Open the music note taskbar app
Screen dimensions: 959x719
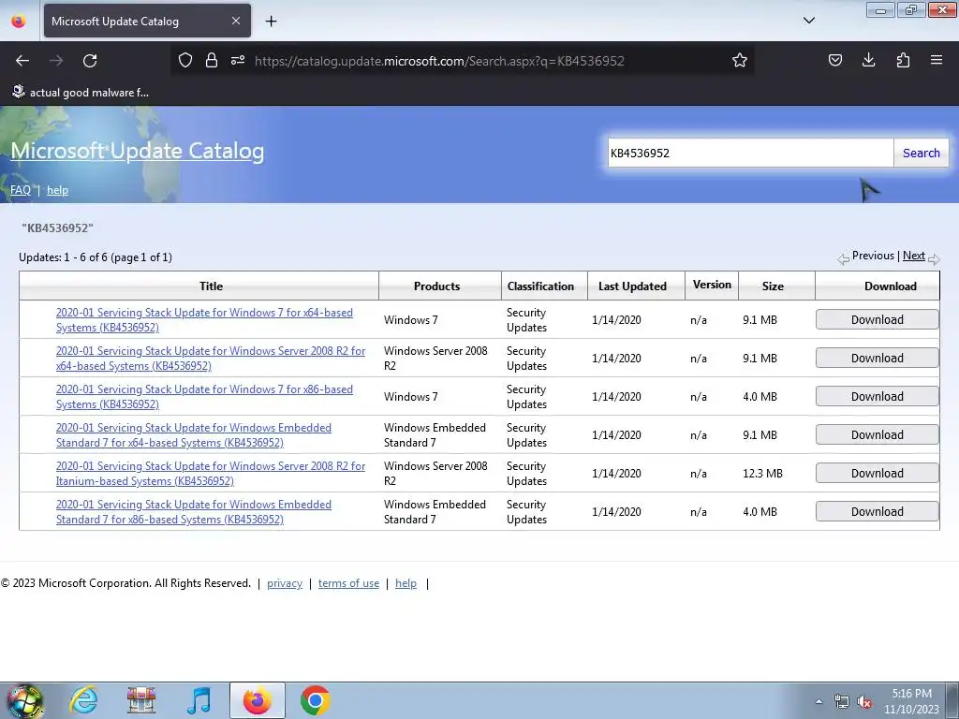199,700
